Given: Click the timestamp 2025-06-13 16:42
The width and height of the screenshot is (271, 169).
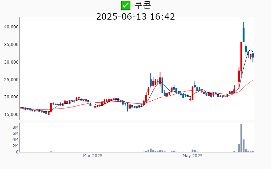Looking at the screenshot, I should click(135, 17).
